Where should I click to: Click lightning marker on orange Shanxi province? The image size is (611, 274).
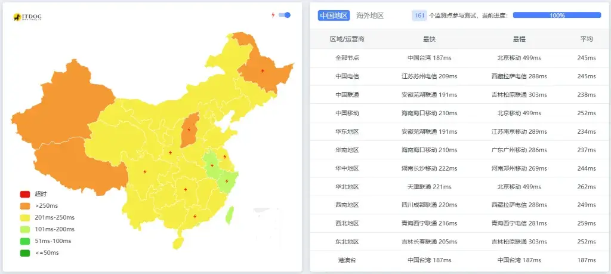tap(189, 130)
